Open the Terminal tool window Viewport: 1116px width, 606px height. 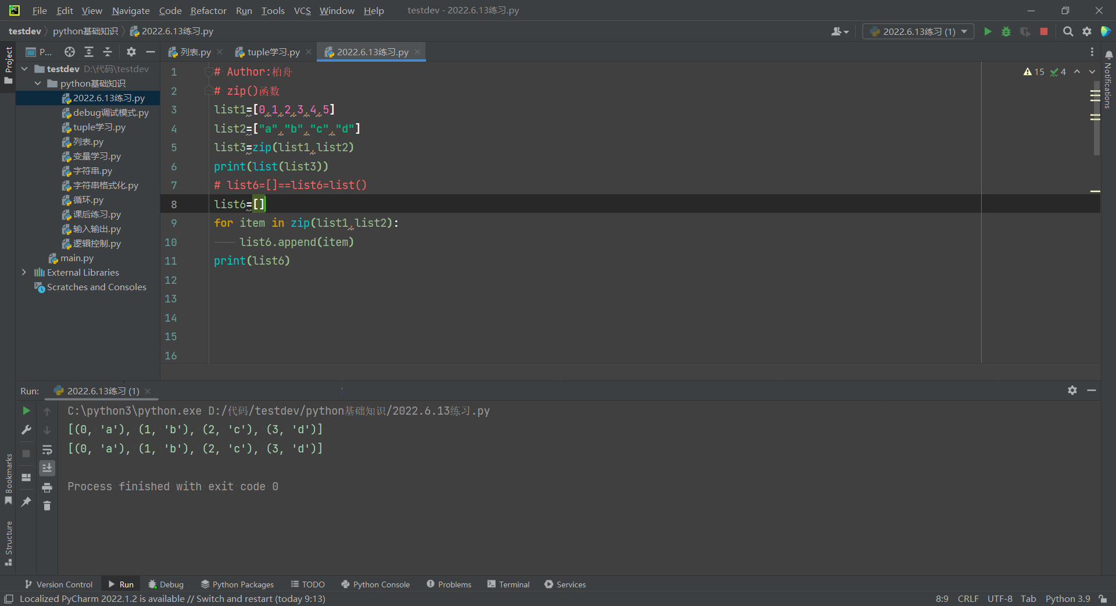click(x=509, y=584)
